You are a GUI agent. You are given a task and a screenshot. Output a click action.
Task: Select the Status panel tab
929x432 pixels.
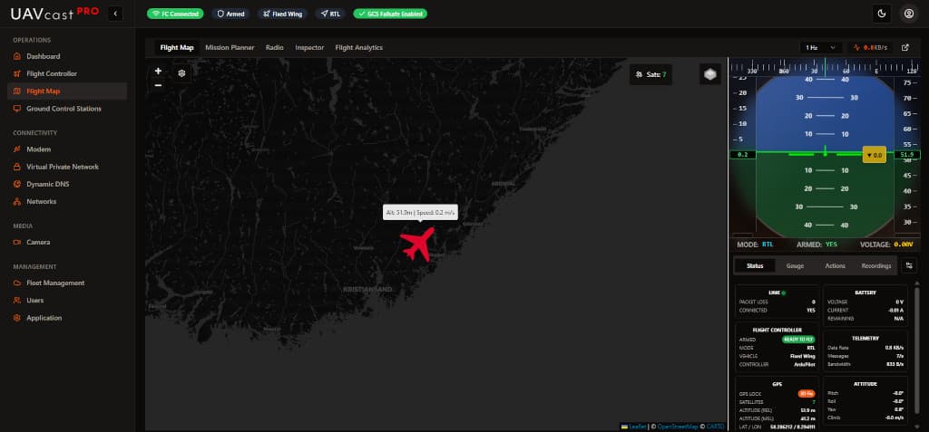[755, 265]
